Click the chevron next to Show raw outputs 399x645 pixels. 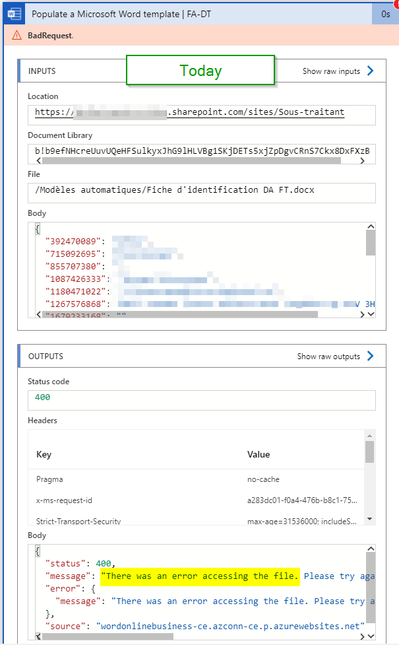point(370,356)
